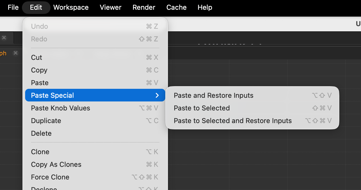Image resolution: width=361 pixels, height=190 pixels.
Task: Select Paste Knob Values
Action: (61, 108)
